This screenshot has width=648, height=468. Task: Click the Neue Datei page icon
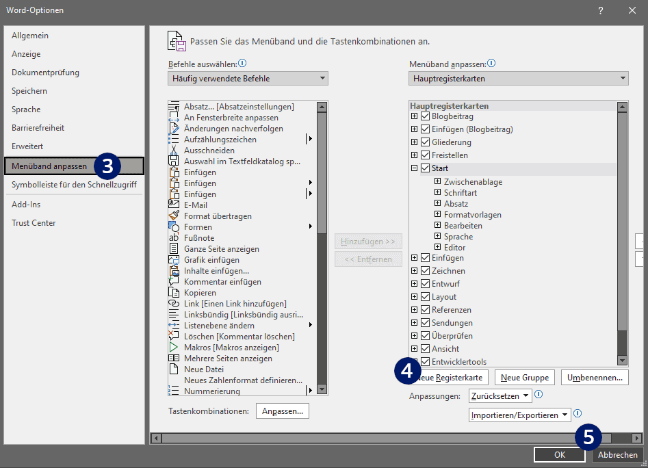(174, 369)
